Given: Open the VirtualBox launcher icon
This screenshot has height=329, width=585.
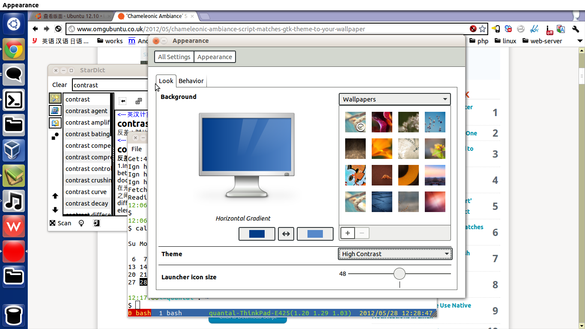Looking at the screenshot, I should [14, 151].
